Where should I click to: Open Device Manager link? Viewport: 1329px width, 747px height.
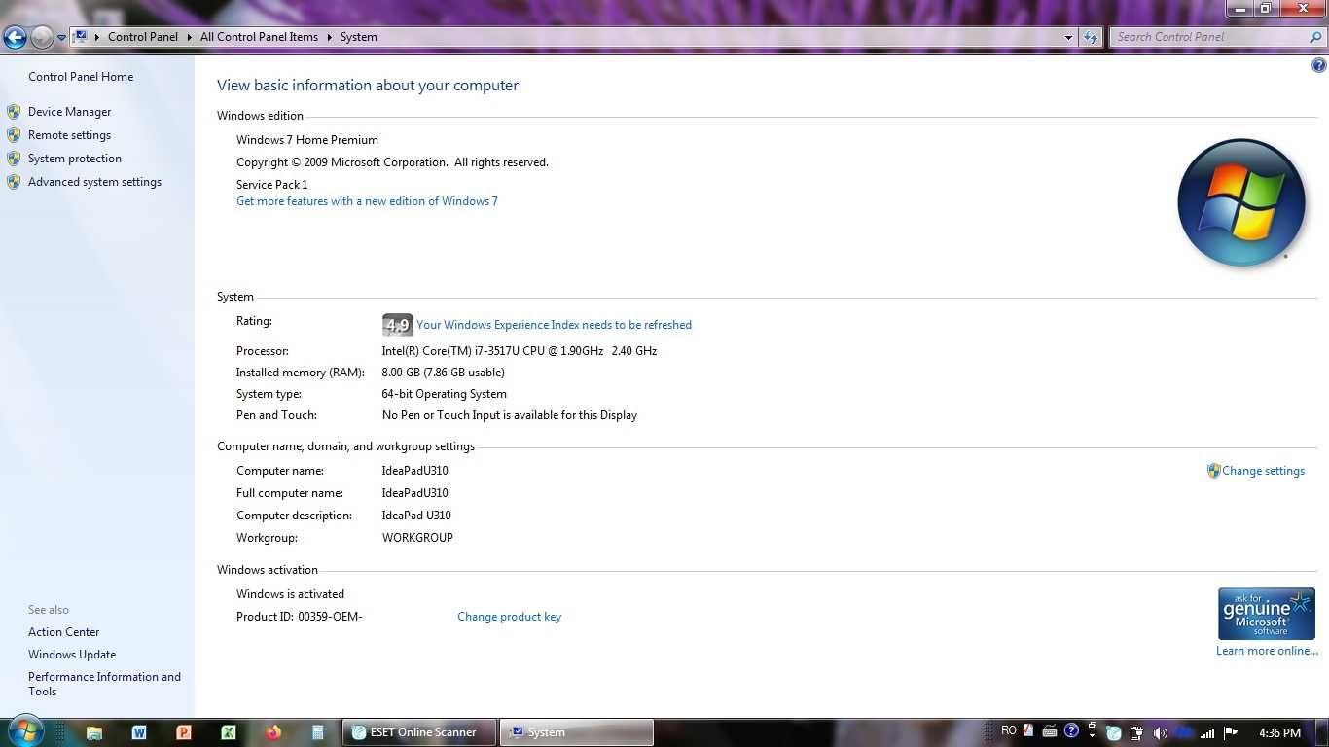[69, 112]
